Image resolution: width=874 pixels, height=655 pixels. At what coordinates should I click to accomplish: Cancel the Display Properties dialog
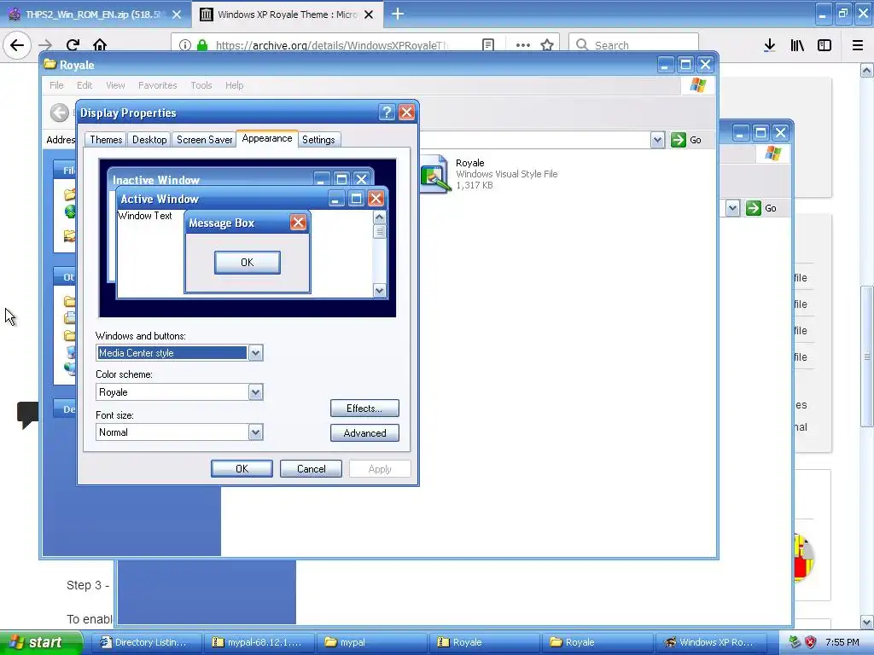click(x=311, y=469)
